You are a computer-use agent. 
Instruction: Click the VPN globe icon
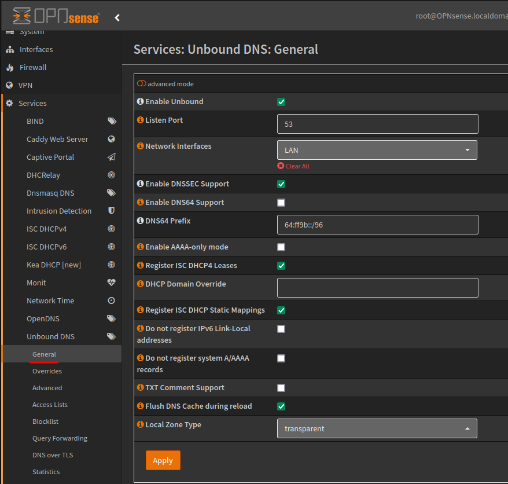point(9,85)
